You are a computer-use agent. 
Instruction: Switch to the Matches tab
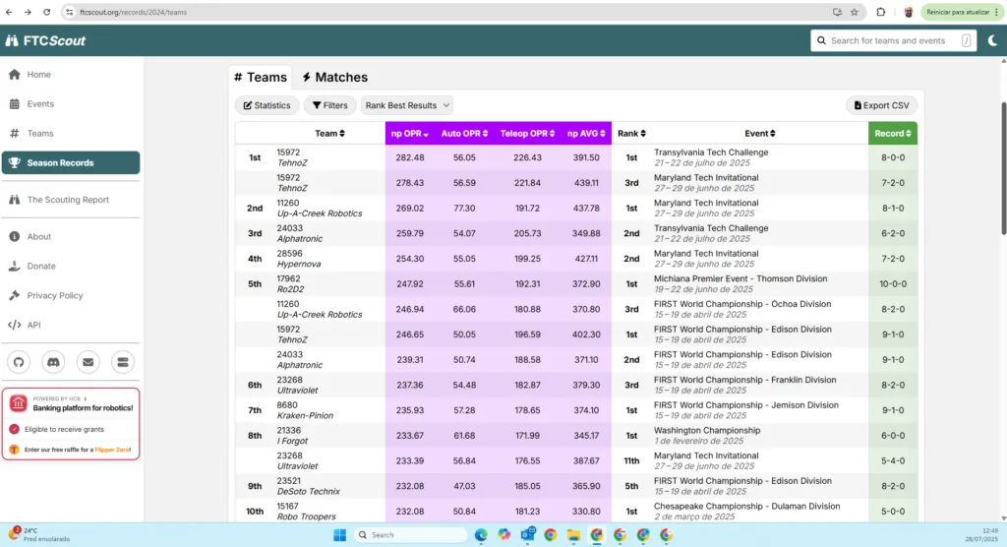point(335,77)
